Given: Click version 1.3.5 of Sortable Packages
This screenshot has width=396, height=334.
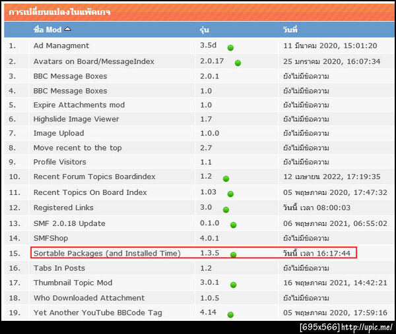Looking at the screenshot, I should point(209,253).
